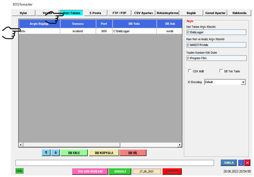
Task: Select the '3050' port cell
Action: pyautogui.click(x=104, y=31)
